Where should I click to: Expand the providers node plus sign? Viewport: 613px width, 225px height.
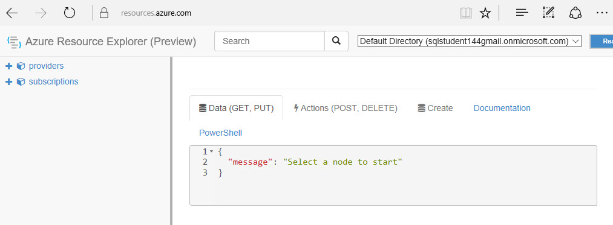8,66
